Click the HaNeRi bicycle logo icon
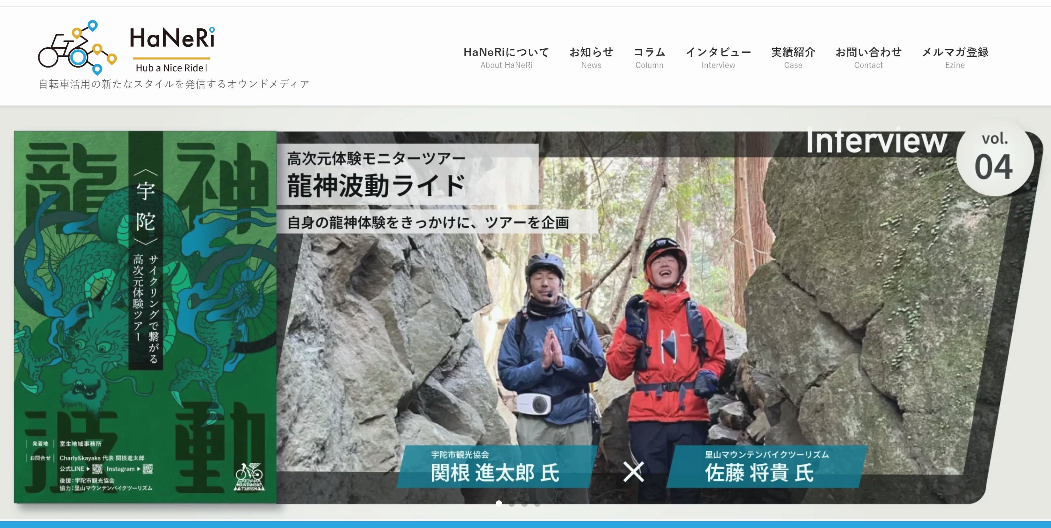1051x528 pixels. point(78,48)
